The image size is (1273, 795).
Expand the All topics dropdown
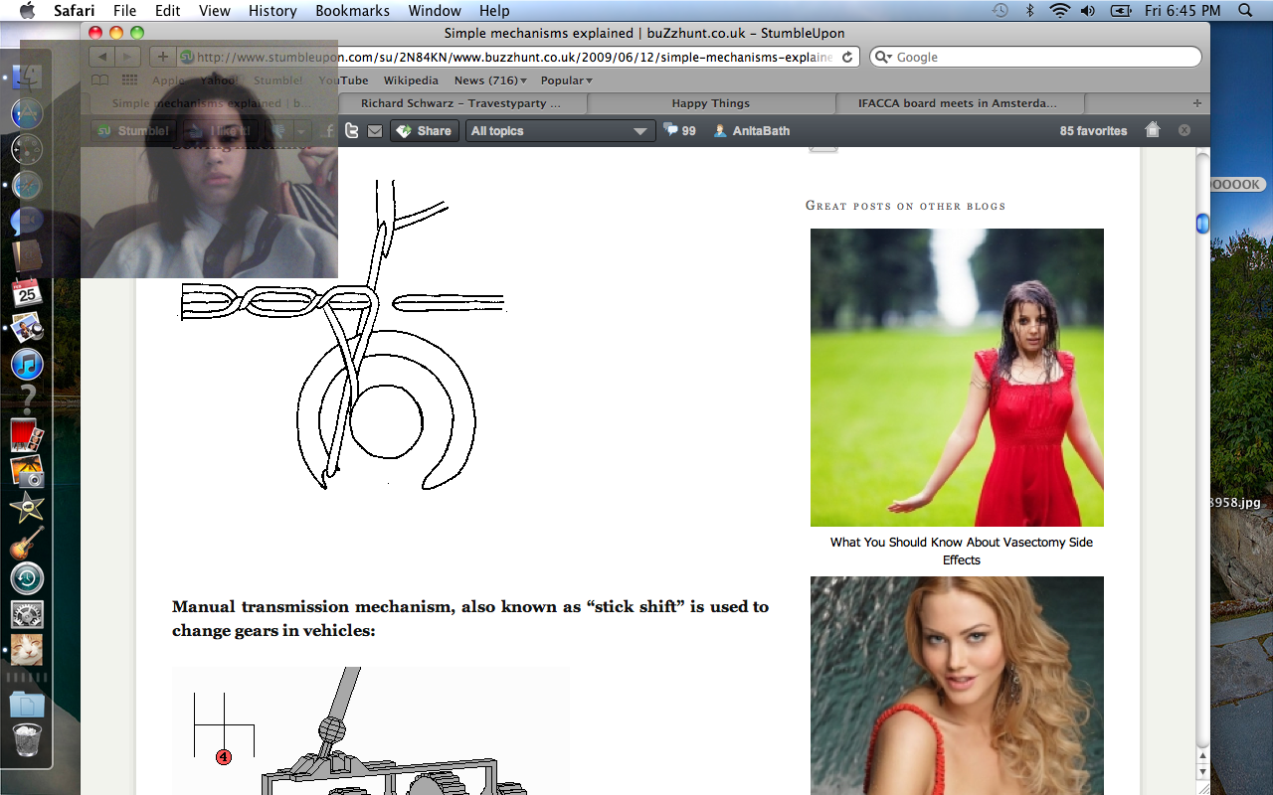point(560,131)
